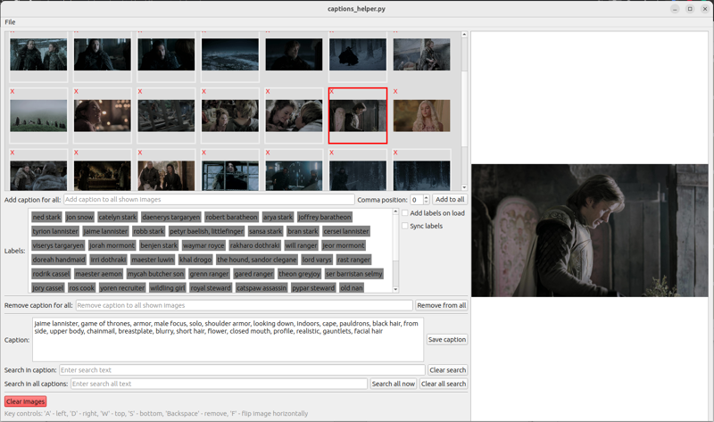Click the thumbnail grid scroll down arrow

(x=464, y=187)
